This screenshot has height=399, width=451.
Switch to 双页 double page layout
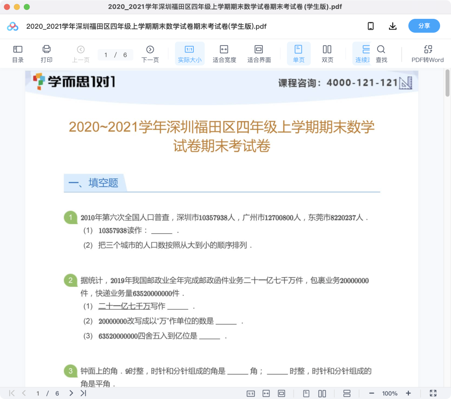(x=327, y=54)
